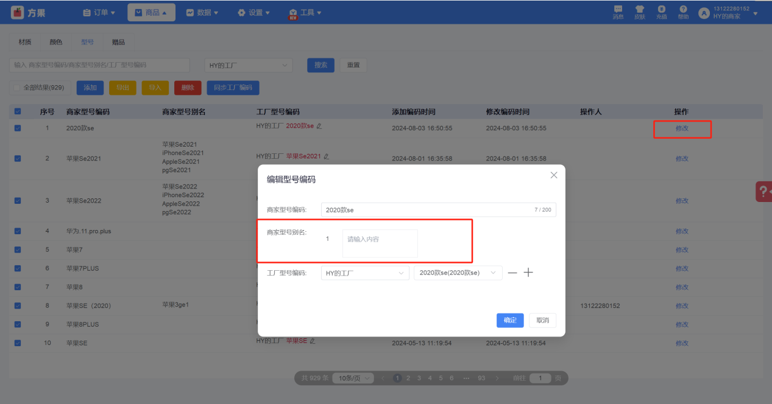Close the 编辑型号编码 dialog
This screenshot has height=404, width=772.
pos(554,175)
